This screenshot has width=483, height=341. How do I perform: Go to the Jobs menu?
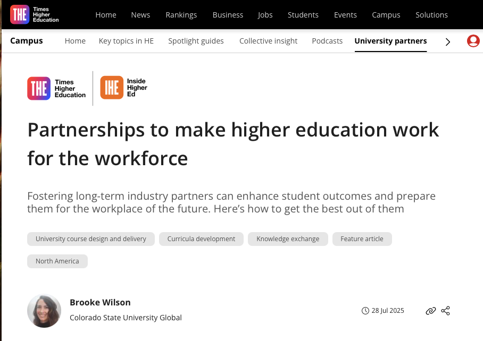(265, 15)
